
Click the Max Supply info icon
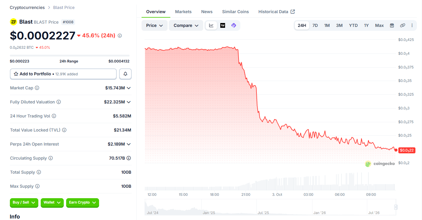(x=37, y=186)
